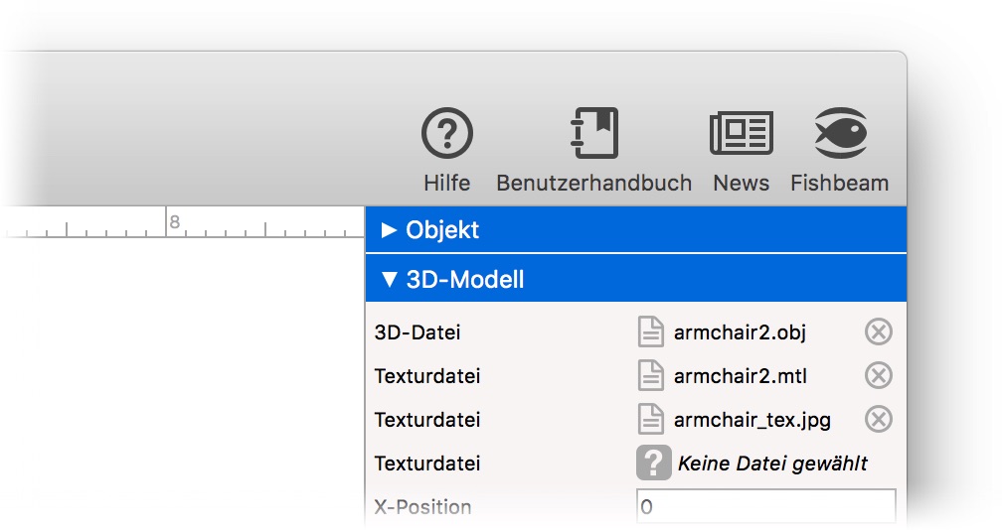1002x530 pixels.
Task: Open the Hilfe help icon
Action: coord(446,133)
